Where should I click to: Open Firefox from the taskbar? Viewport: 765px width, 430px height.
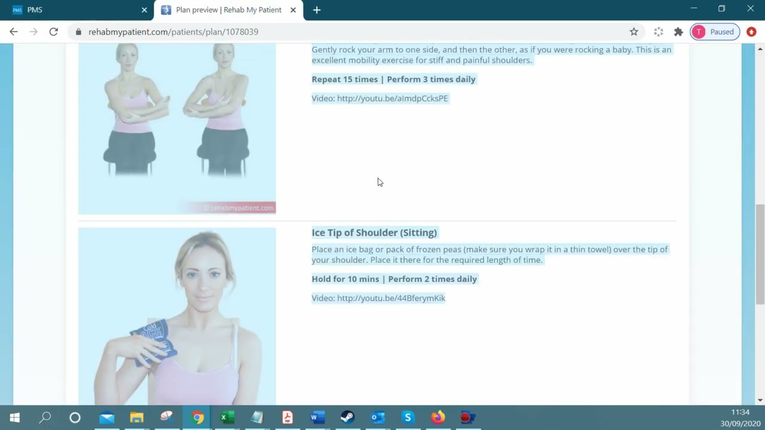[438, 417]
